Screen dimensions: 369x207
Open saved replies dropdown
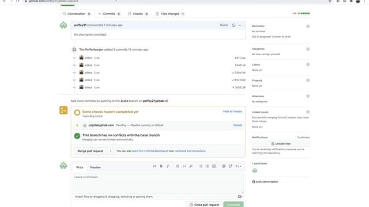[238, 166]
